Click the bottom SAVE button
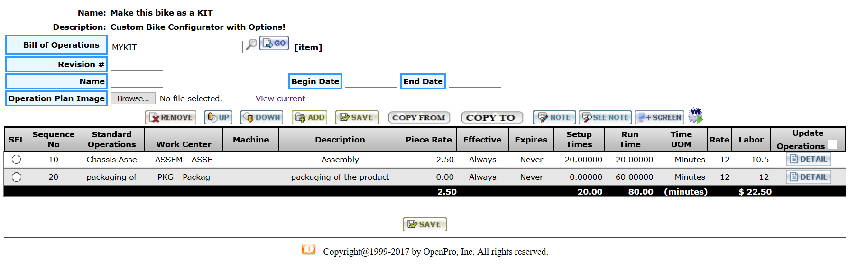This screenshot has height=275, width=848. pos(425,224)
